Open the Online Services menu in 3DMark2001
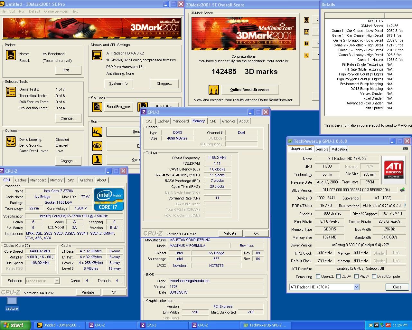This screenshot has width=412, height=330. click(x=56, y=11)
